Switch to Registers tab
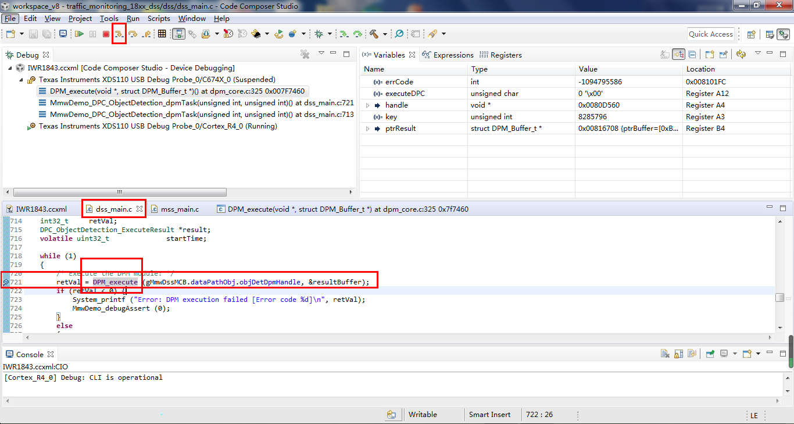Image resolution: width=794 pixels, height=424 pixels. 500,55
